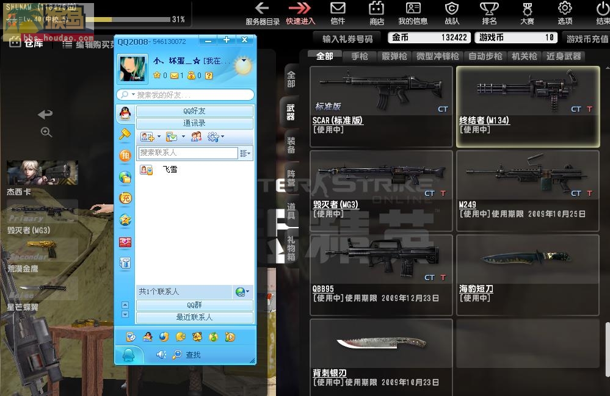
Task: Open QQ mail icon in bottom app row
Action: pyautogui.click(x=131, y=337)
